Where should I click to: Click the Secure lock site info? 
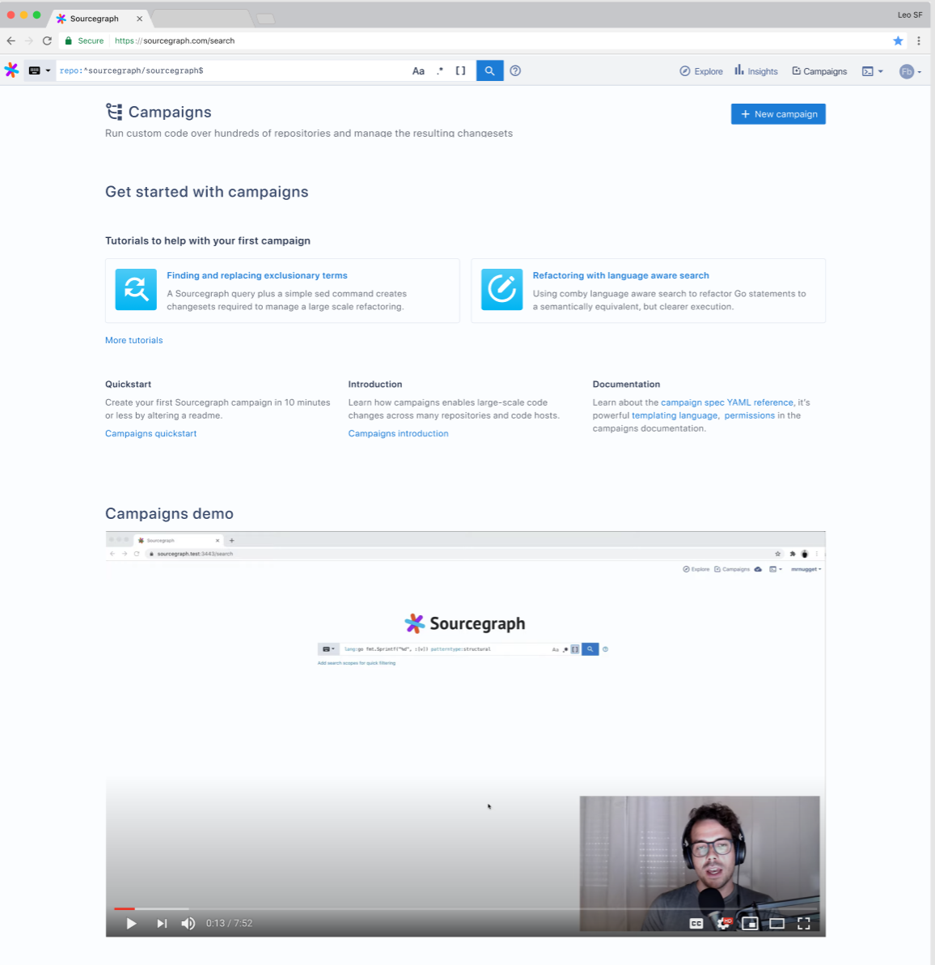pyautogui.click(x=85, y=40)
